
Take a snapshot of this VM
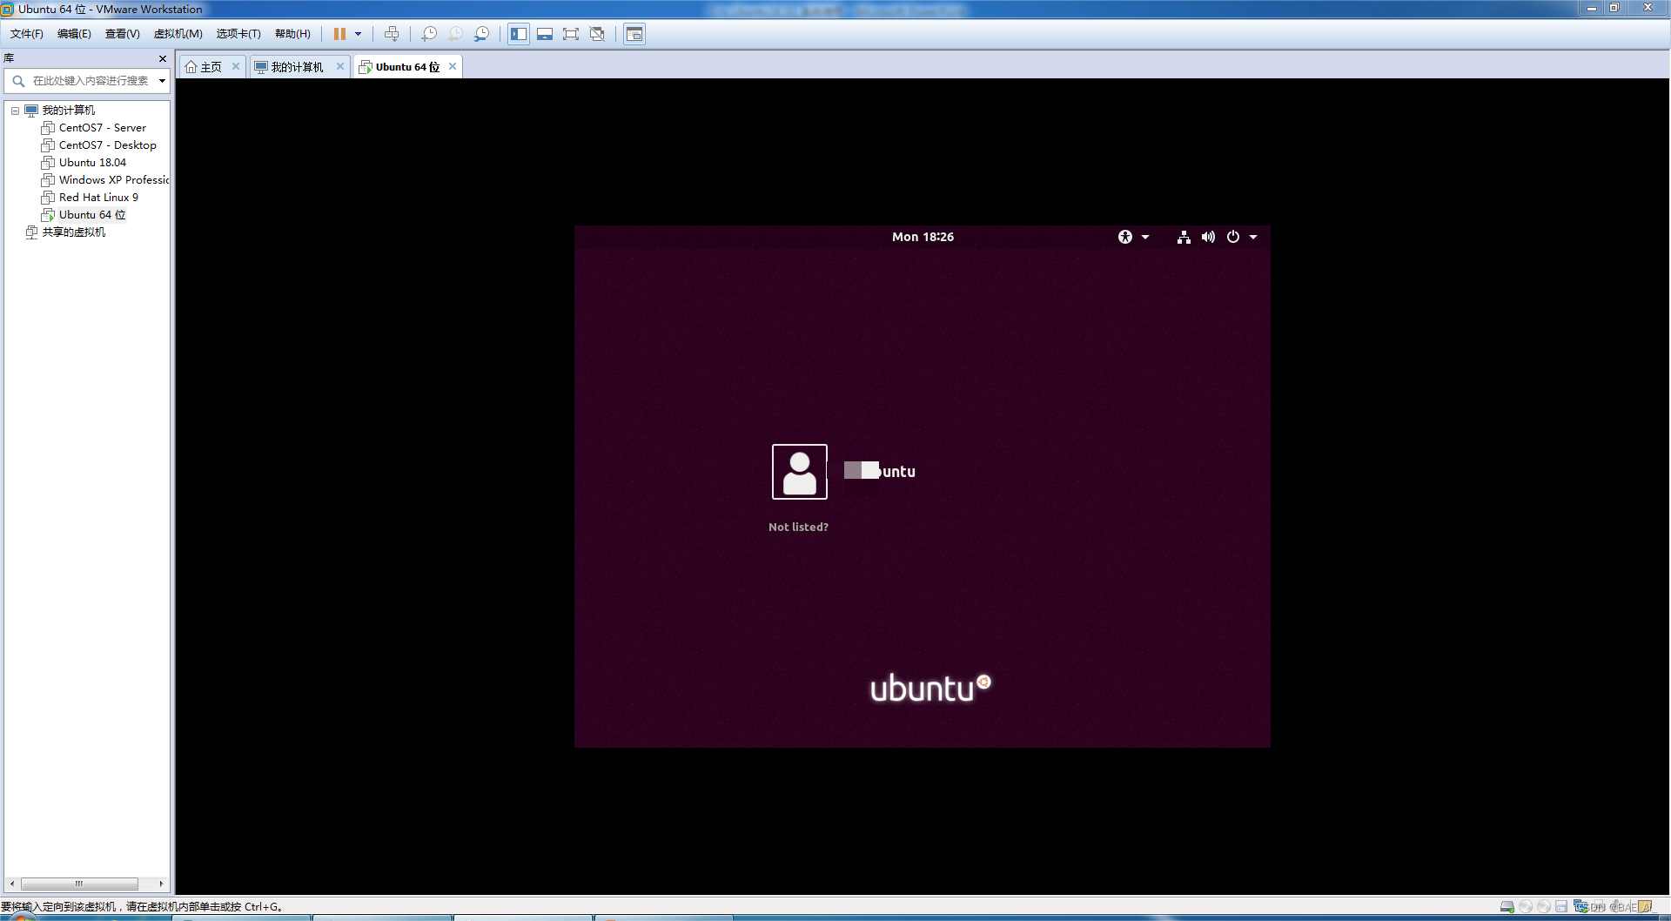[429, 34]
